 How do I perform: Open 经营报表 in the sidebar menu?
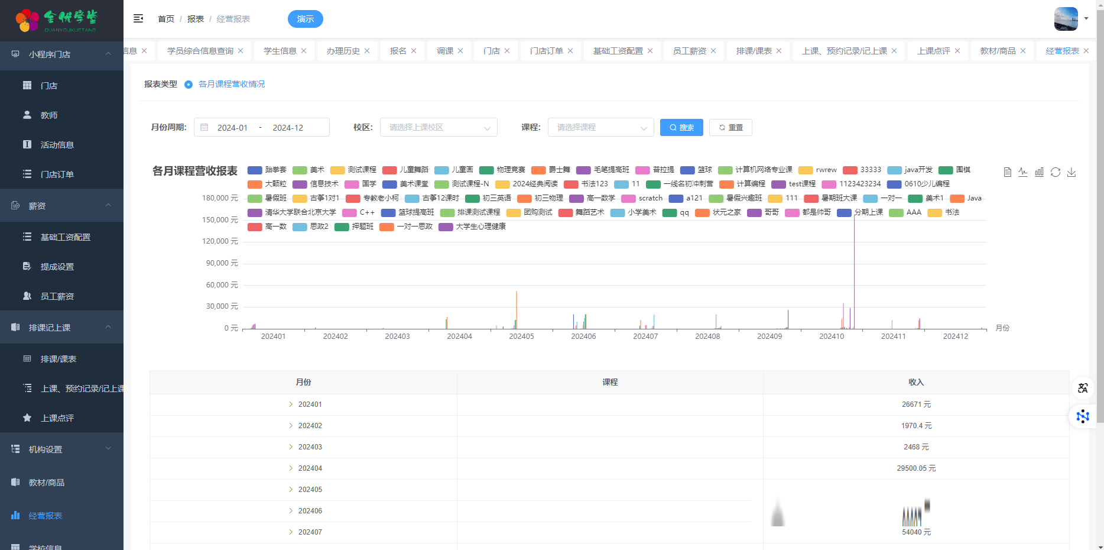pos(61,516)
